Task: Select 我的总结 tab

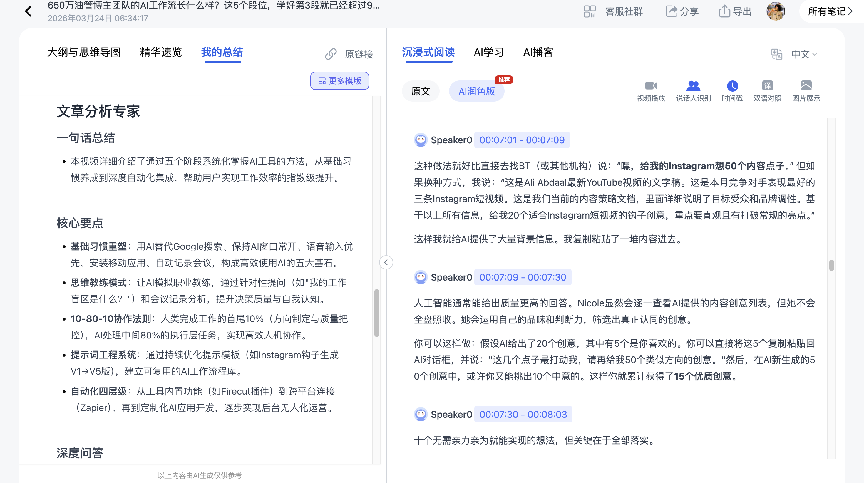Action: [222, 52]
